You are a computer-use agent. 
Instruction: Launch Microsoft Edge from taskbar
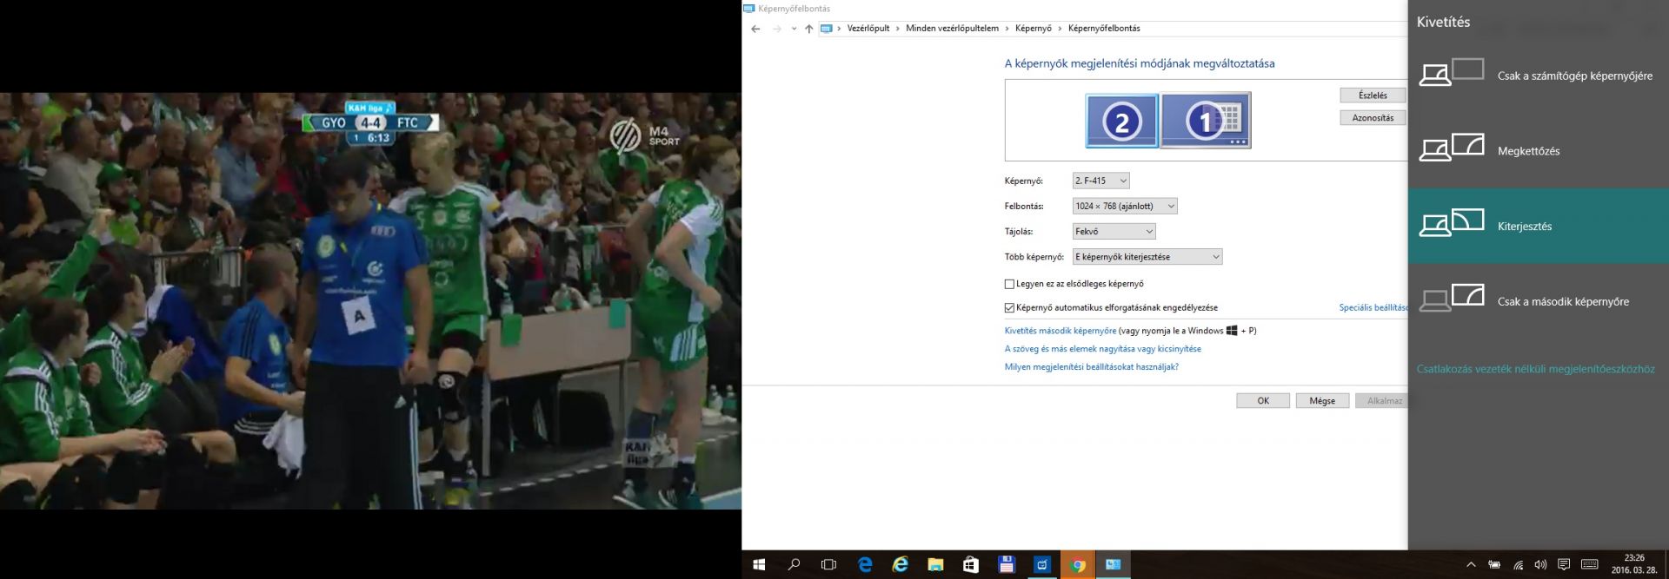tap(865, 565)
